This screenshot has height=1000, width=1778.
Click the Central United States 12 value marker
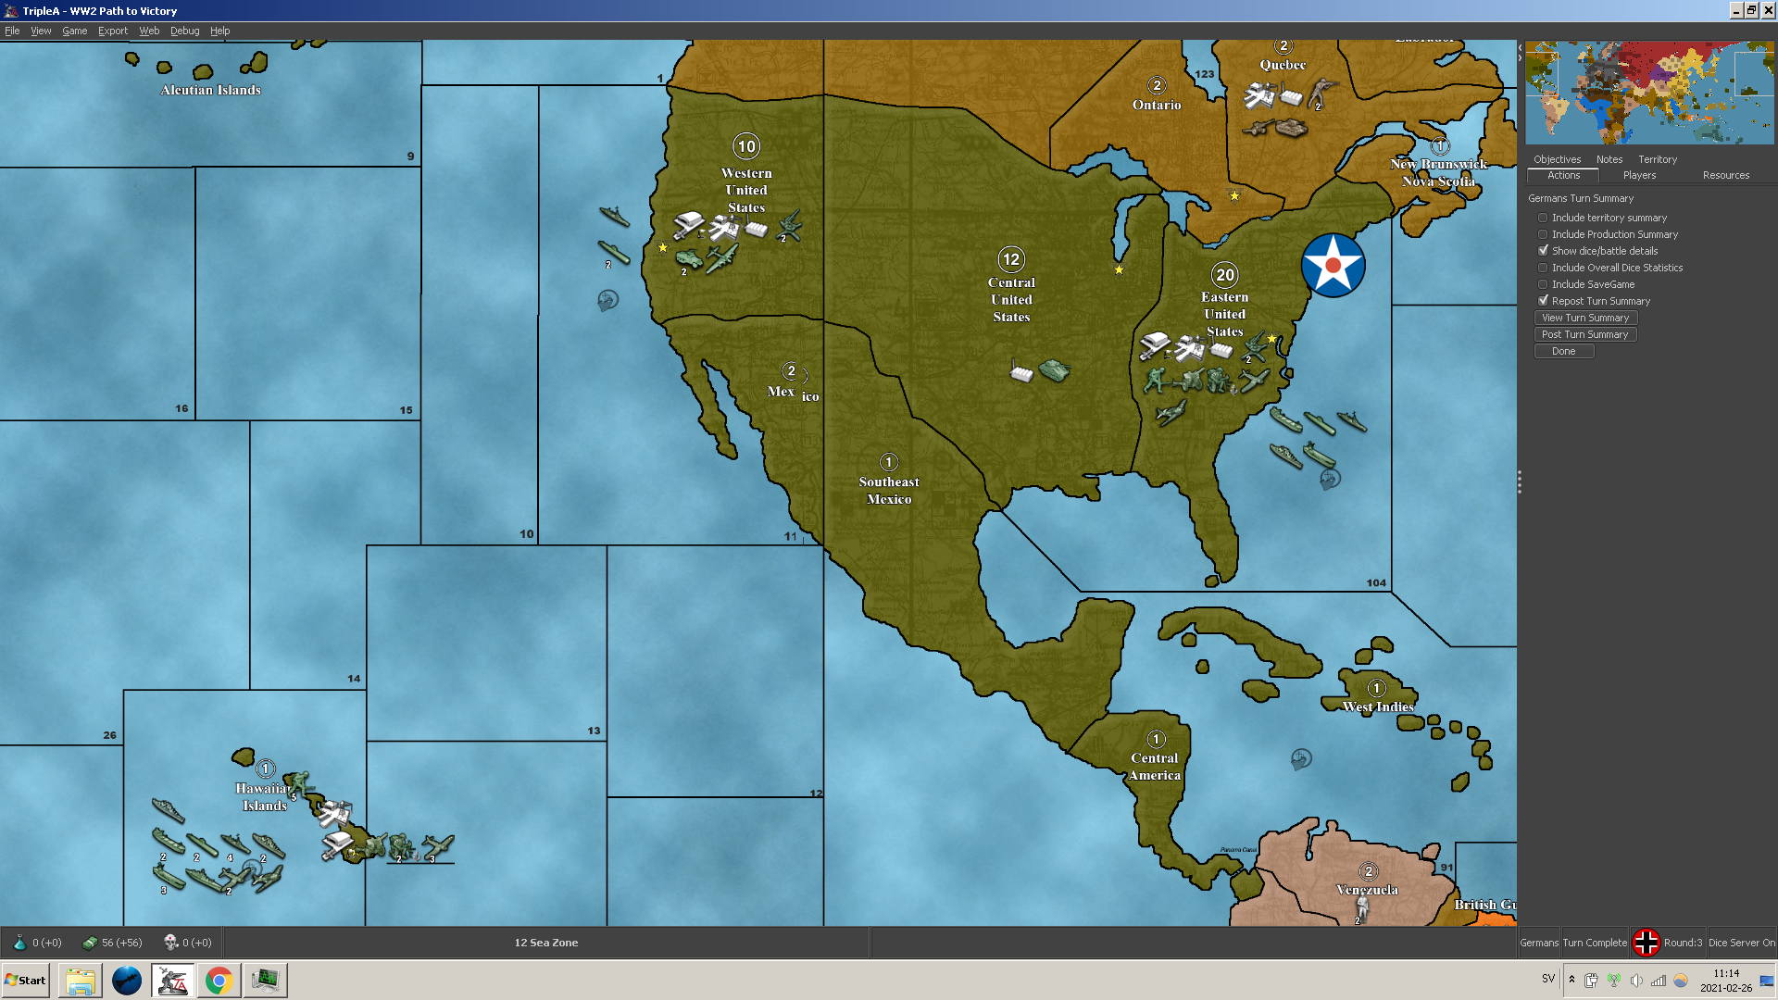tap(1011, 259)
